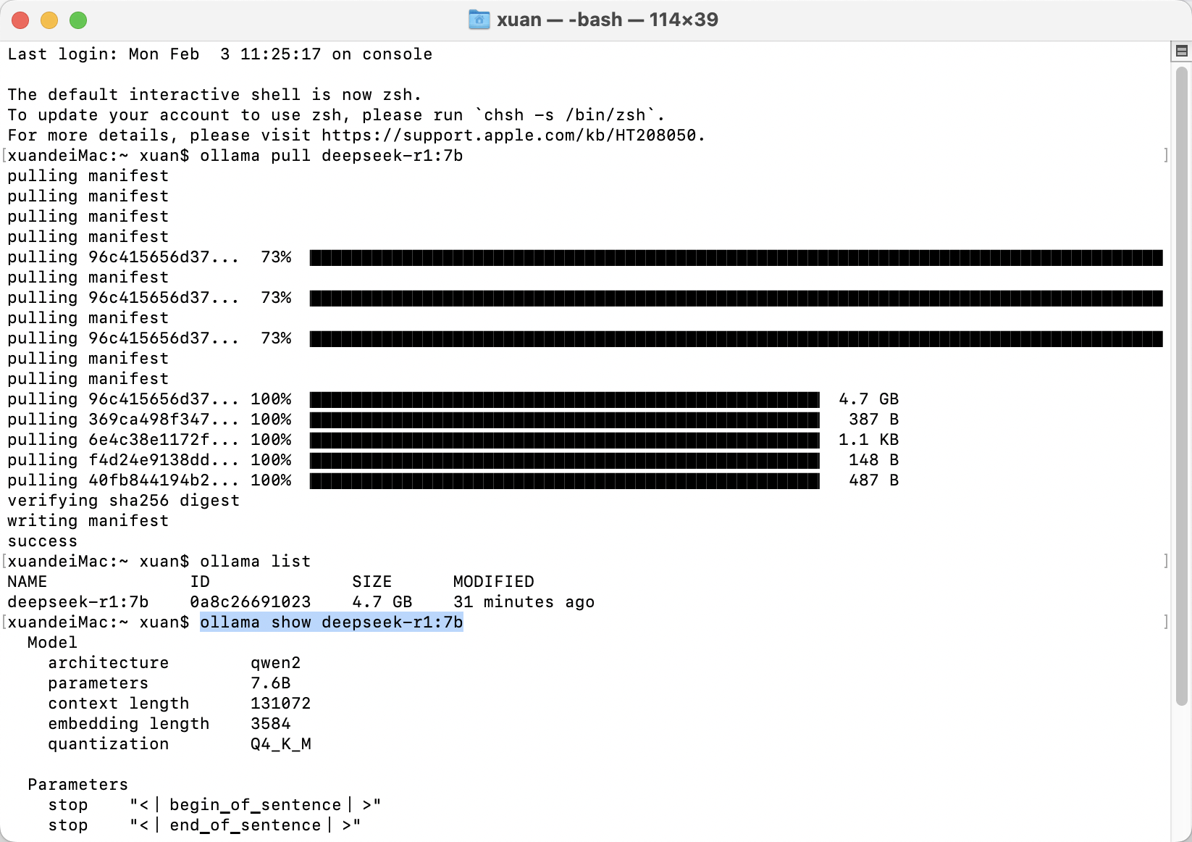This screenshot has height=842, width=1192.
Task: Click the Apple support URL in the terminal
Action: point(509,136)
